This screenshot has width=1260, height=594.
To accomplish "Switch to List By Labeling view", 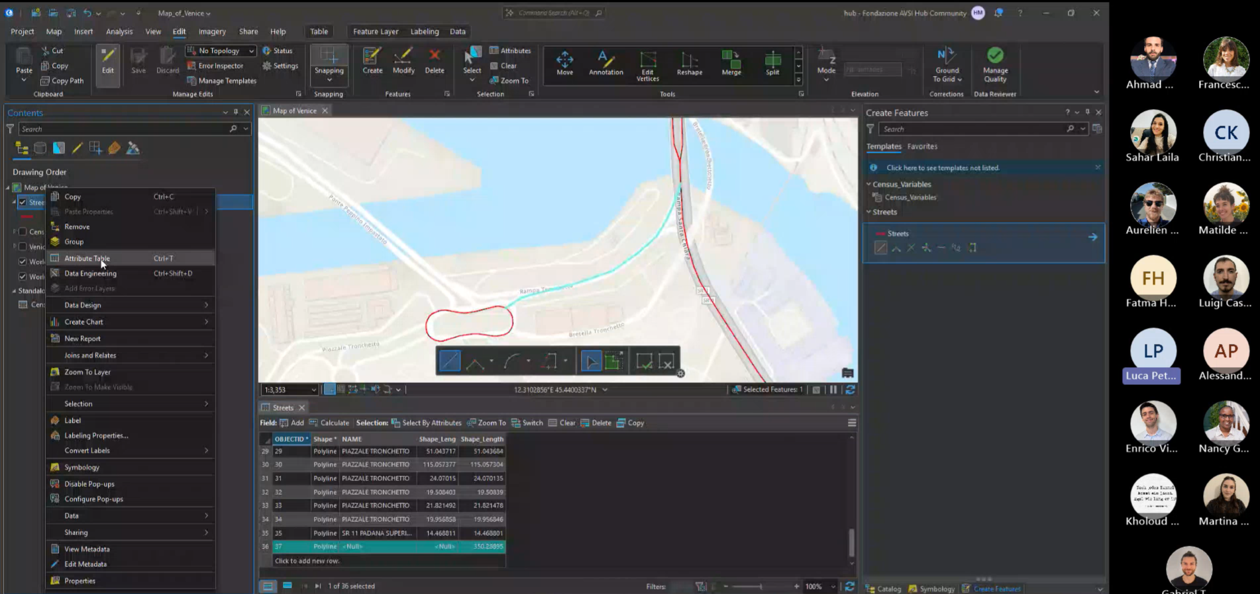I will [114, 148].
